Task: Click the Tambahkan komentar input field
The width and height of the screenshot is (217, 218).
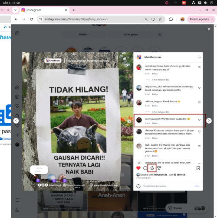Action: coord(168,186)
